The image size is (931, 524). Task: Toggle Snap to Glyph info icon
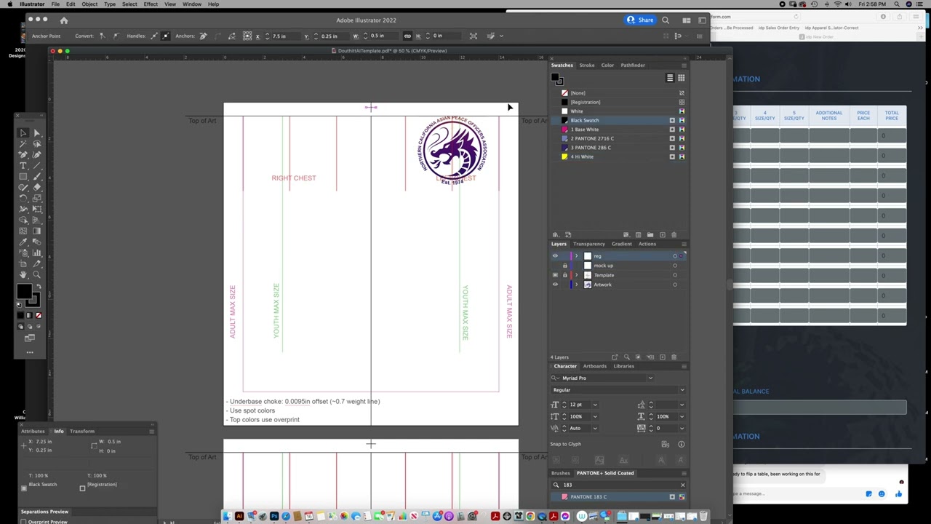[682, 444]
